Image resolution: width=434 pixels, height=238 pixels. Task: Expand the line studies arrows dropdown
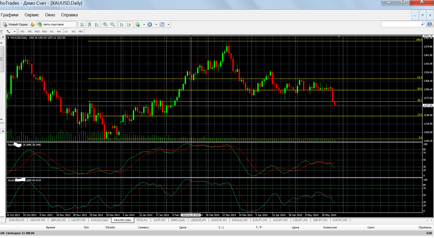[15, 32]
